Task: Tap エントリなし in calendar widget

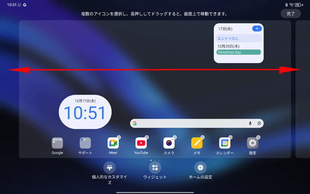Action: 239,38
